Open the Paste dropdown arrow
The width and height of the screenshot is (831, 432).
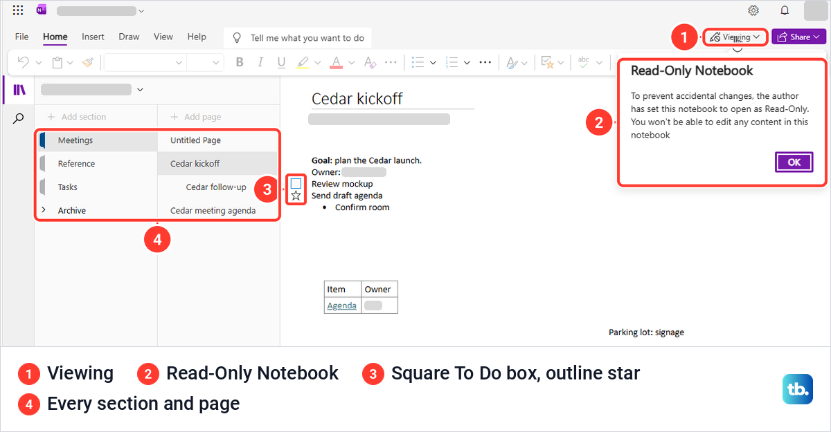(71, 63)
